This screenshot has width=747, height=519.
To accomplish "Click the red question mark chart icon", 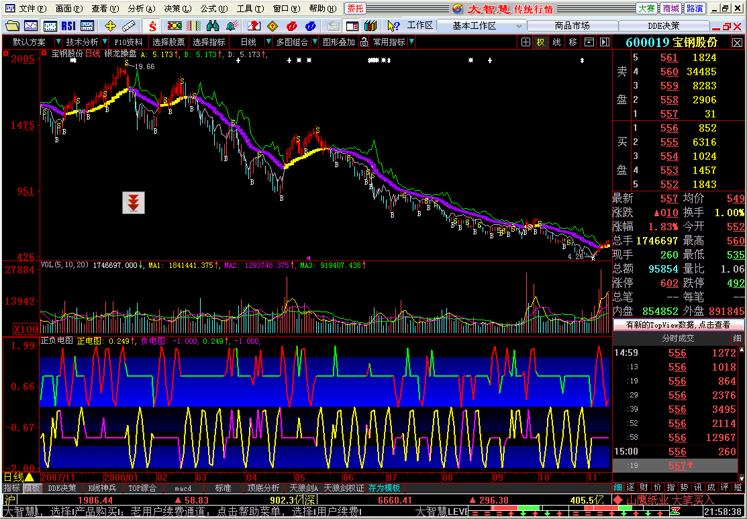I will [255, 26].
